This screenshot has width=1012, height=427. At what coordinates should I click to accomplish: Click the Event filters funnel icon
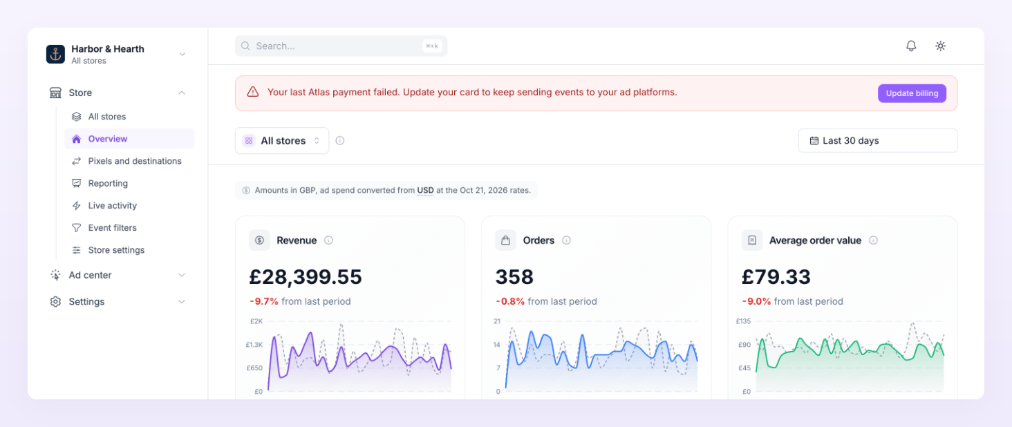pos(77,228)
